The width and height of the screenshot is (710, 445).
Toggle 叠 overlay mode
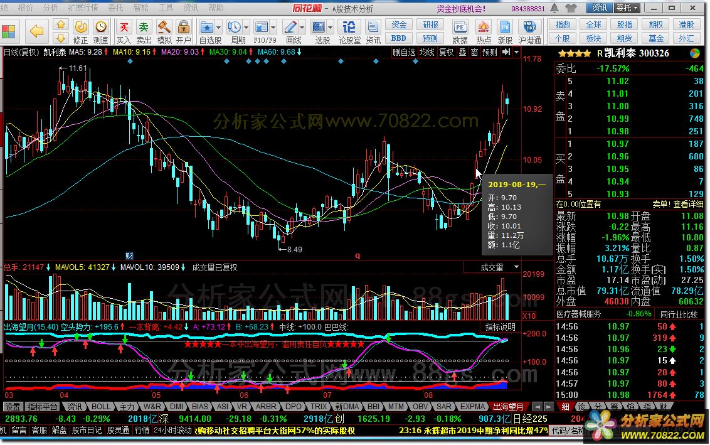pyautogui.click(x=463, y=53)
